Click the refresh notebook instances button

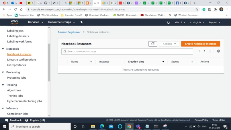click(153, 44)
